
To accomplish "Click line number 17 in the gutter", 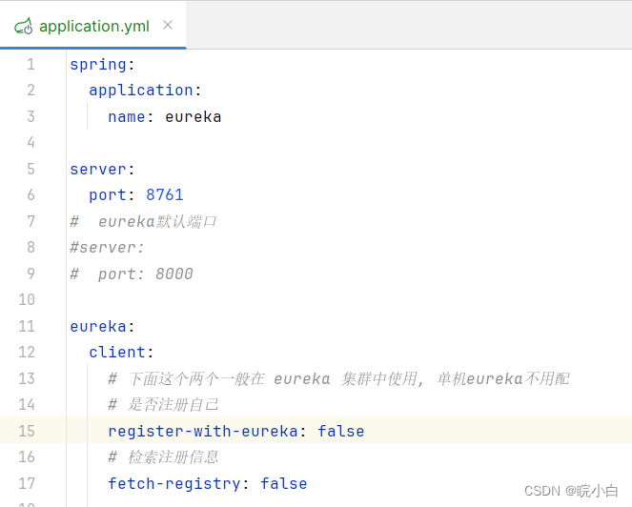I will point(27,483).
